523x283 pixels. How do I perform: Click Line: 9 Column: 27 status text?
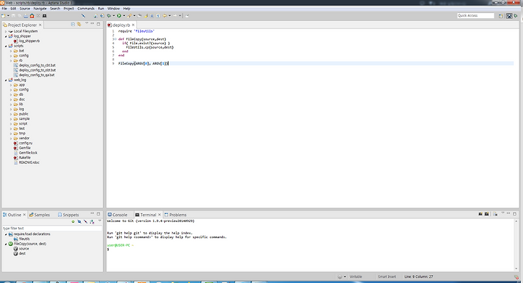pyautogui.click(x=418, y=276)
